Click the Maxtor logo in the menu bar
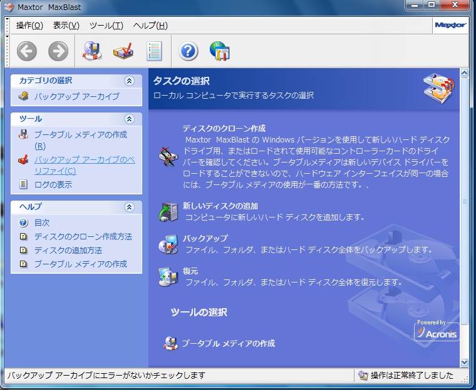This screenshot has width=476, height=390. tap(450, 25)
